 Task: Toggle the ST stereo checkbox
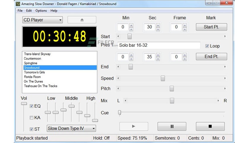pyautogui.click(x=31, y=129)
